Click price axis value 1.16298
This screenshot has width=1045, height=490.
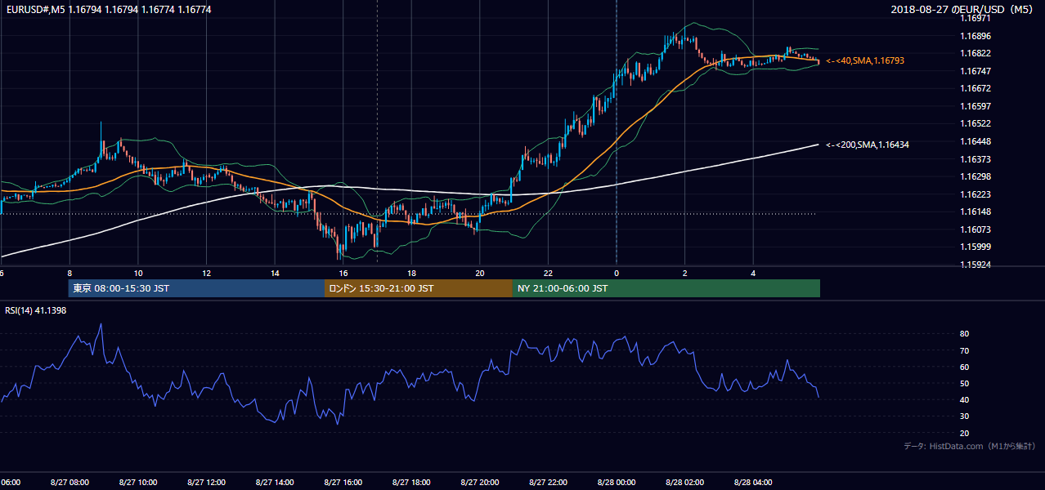(976, 176)
